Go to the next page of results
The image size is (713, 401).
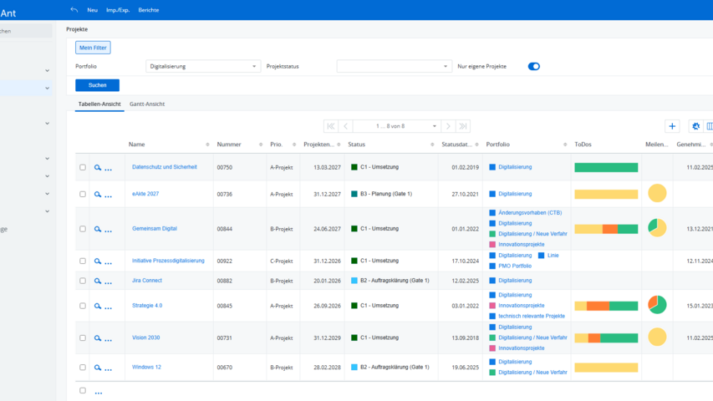[448, 126]
